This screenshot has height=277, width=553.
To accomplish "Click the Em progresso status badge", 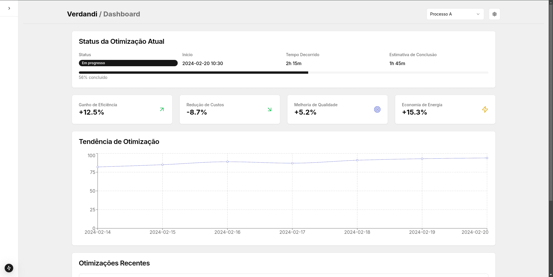I will (x=128, y=63).
